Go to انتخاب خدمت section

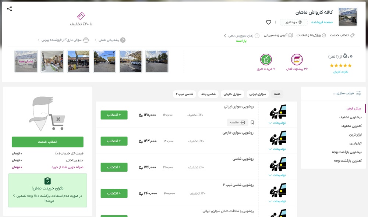[x=342, y=35]
